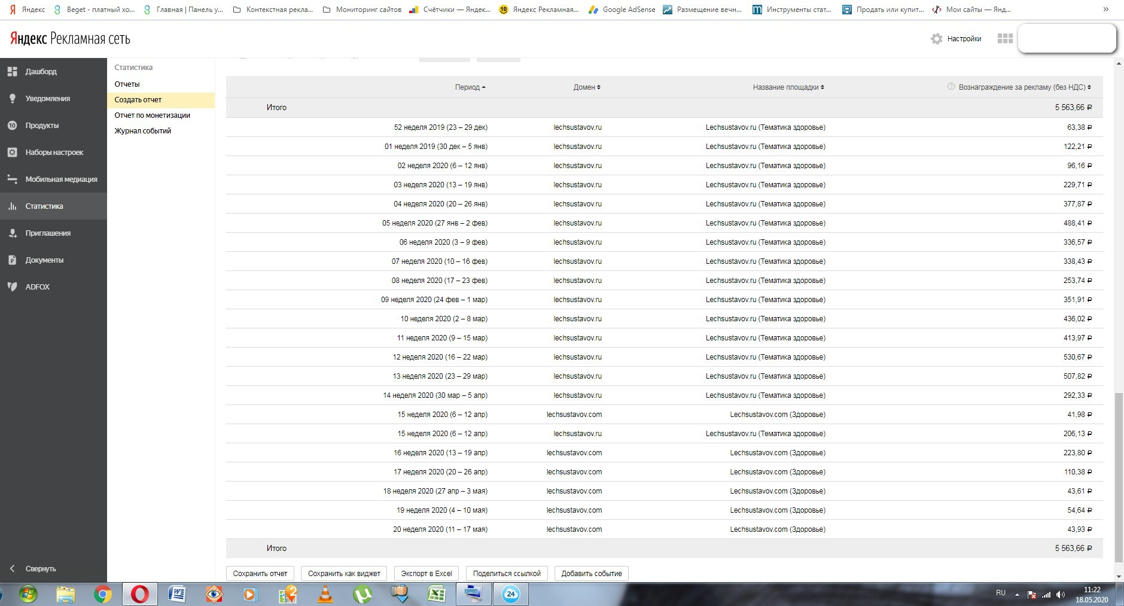This screenshot has width=1124, height=606.
Task: Export the report with Экспорт в Excel
Action: (427, 574)
